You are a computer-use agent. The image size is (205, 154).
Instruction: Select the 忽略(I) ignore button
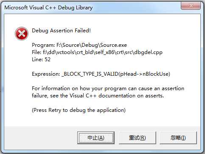[x=178, y=138]
